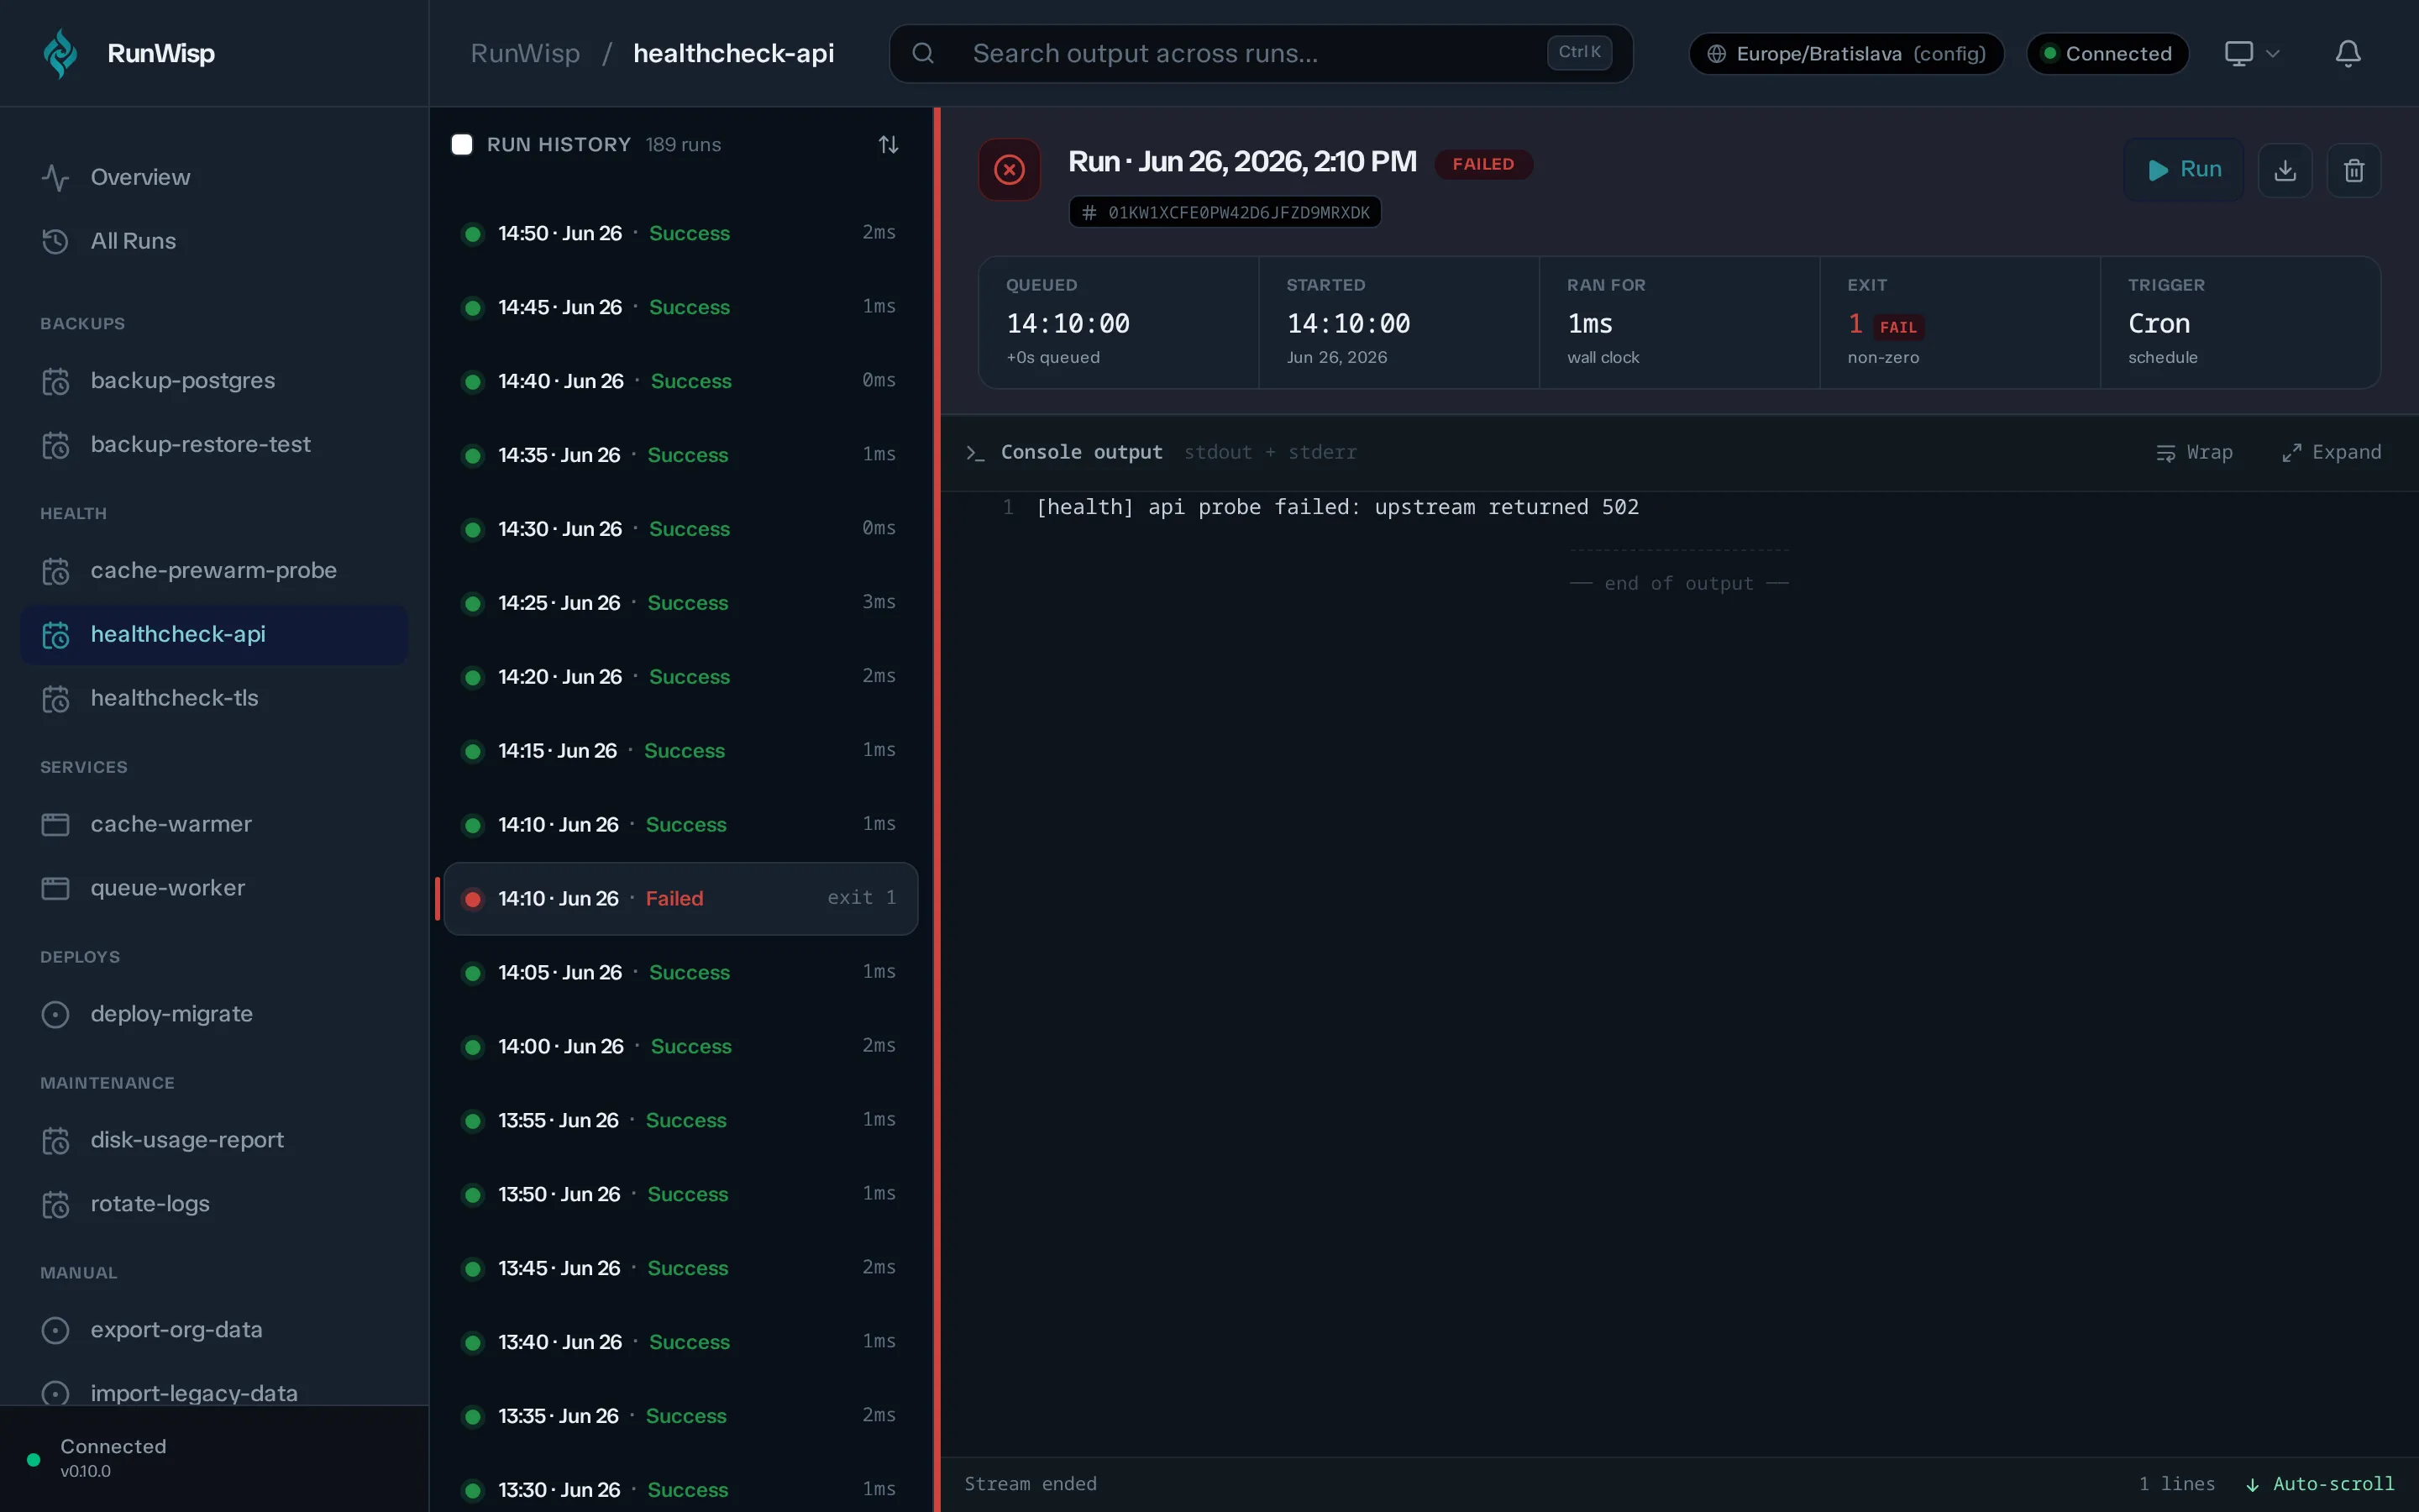Select the healthcheck-tls job
Viewport: 2419px width, 1512px height.
click(x=214, y=698)
